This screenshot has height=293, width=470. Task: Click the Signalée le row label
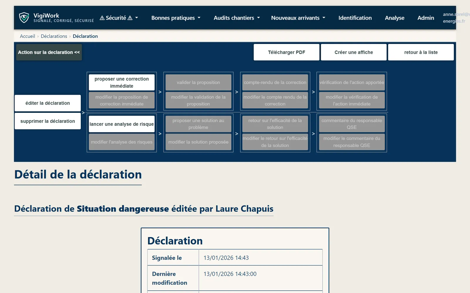click(167, 258)
